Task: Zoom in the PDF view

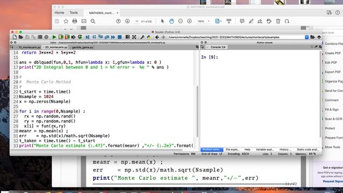Action: pyautogui.click(x=189, y=21)
